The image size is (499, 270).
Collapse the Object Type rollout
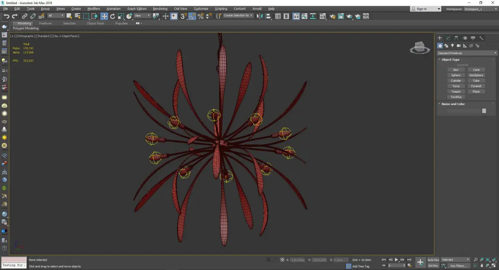[450, 60]
